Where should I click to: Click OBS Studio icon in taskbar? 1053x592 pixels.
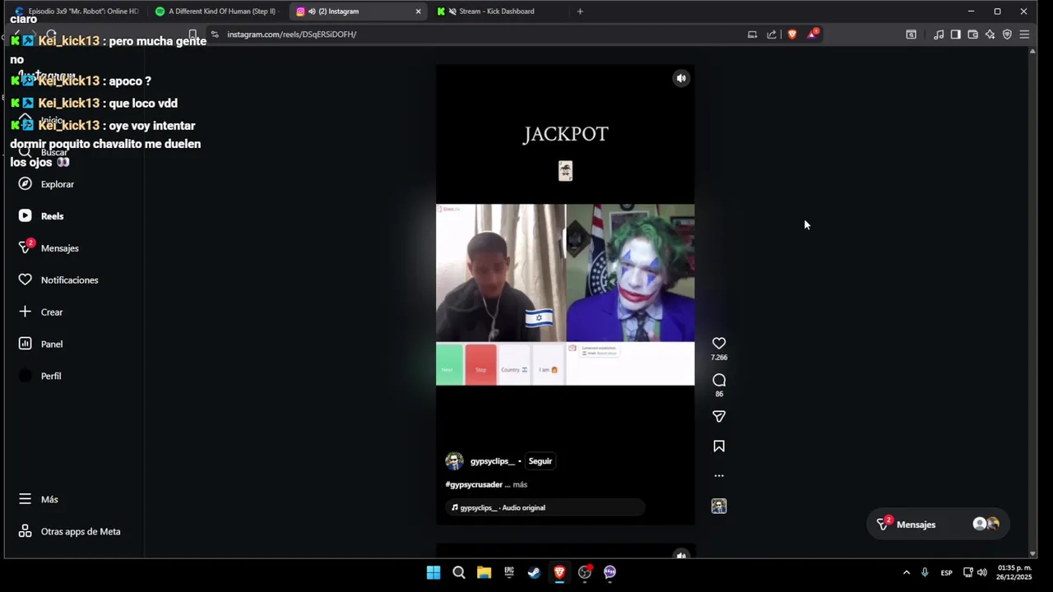585,572
